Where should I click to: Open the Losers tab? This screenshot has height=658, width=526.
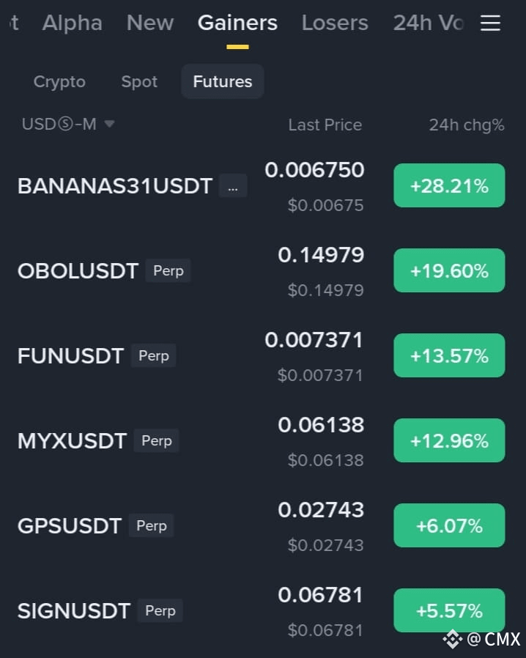335,23
